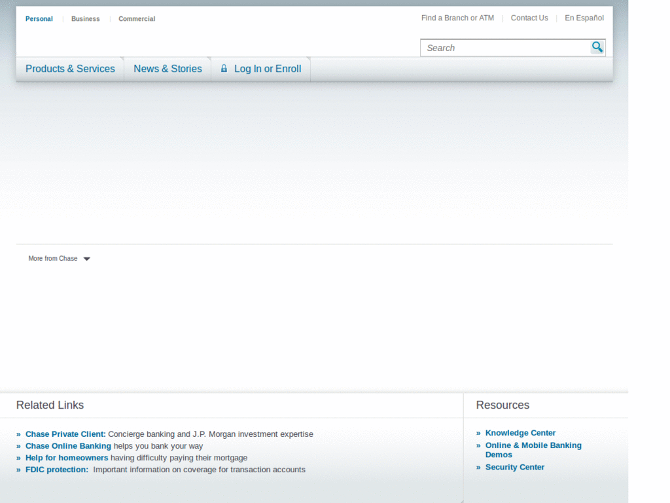Click the Resources heading
The width and height of the screenshot is (670, 503).
pyautogui.click(x=502, y=405)
